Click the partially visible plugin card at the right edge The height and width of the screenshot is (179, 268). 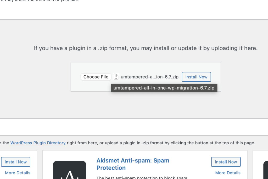click(x=260, y=165)
